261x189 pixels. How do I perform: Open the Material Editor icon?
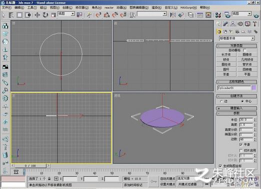coord(218,15)
